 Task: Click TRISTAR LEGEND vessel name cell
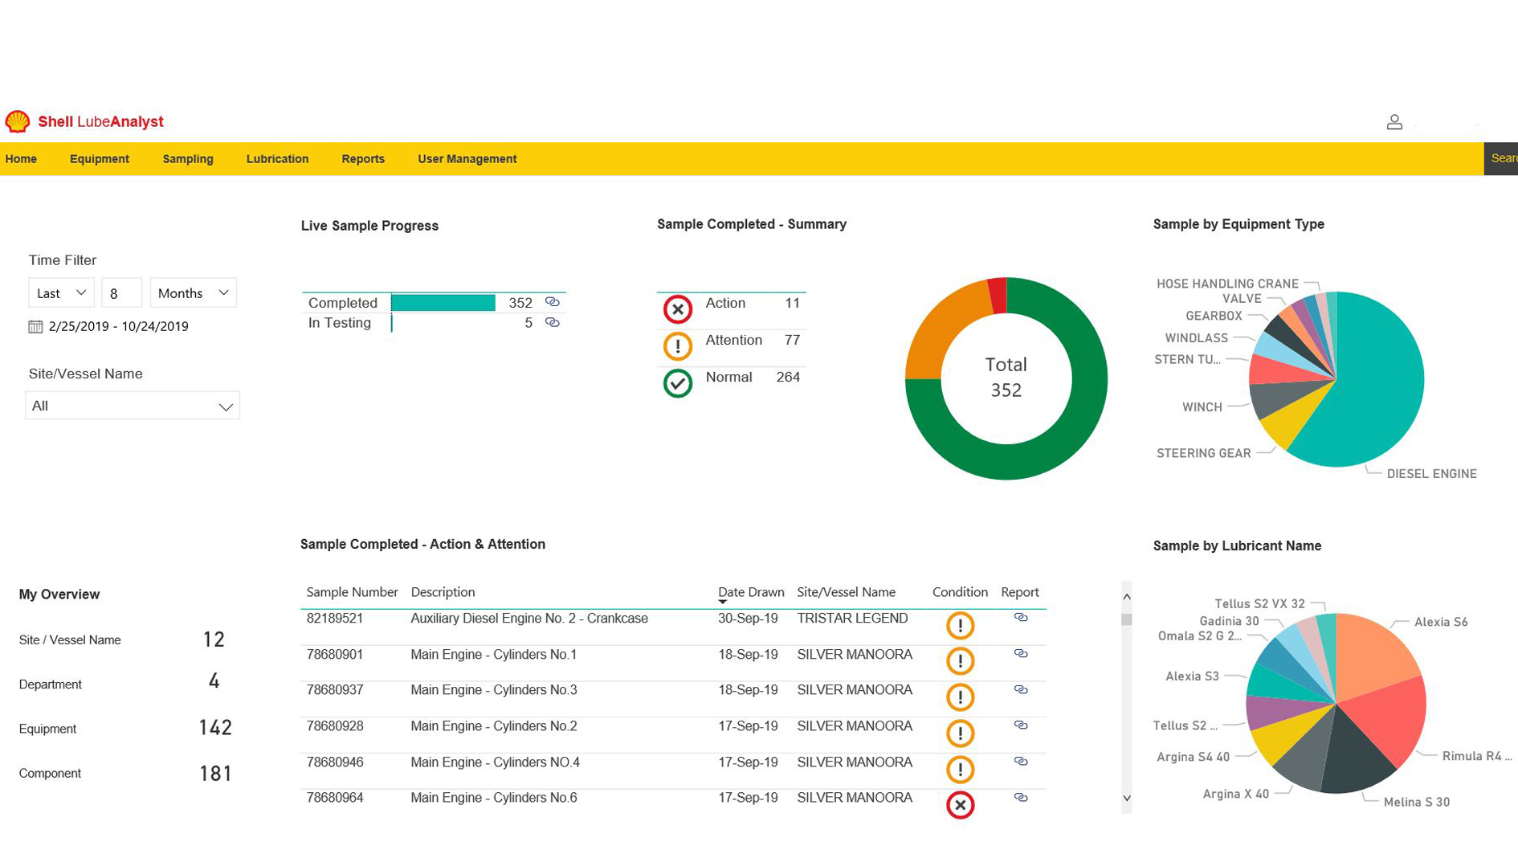pos(852,619)
